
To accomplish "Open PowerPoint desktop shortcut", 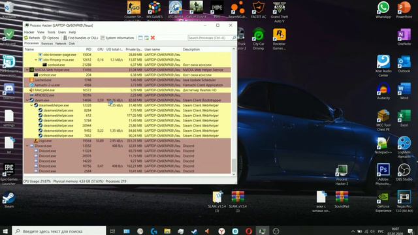I will click(x=404, y=10).
